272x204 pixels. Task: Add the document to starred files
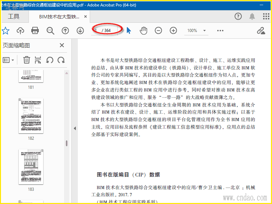pos(5,31)
